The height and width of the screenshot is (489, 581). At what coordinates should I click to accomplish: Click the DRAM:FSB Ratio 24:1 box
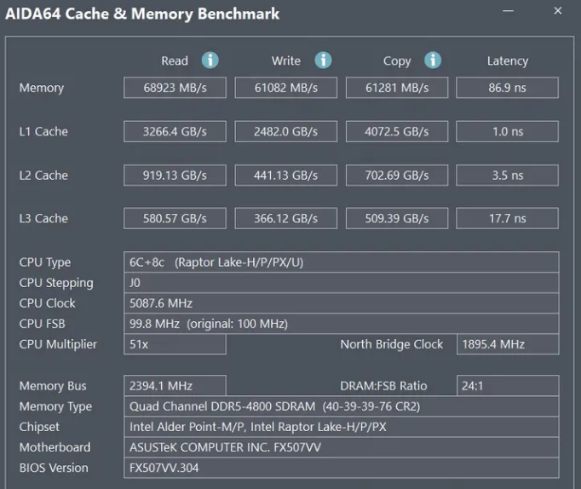coord(508,386)
